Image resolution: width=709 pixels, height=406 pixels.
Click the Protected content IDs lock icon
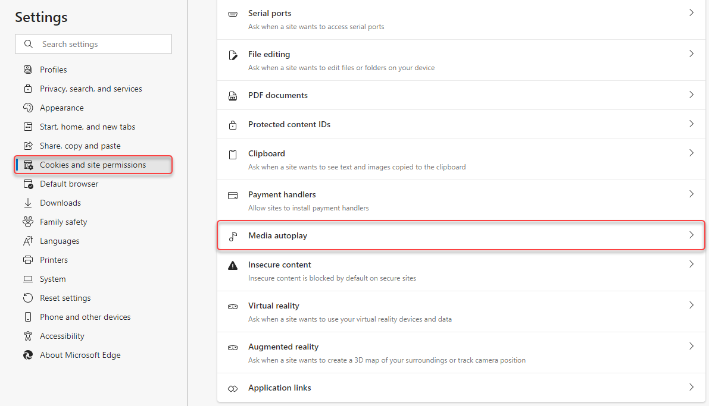pos(233,124)
